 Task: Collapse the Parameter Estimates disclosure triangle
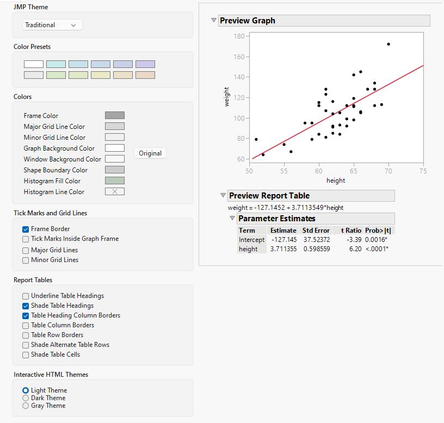point(232,219)
